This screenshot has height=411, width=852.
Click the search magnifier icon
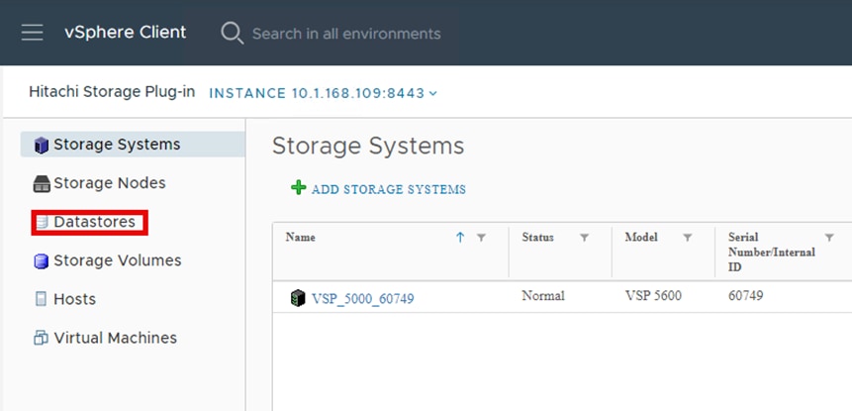tap(232, 33)
